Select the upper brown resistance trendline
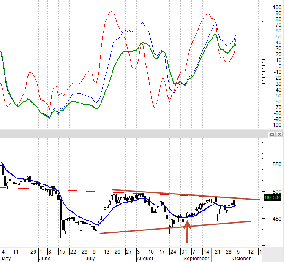The image size is (284, 262). pos(186,195)
